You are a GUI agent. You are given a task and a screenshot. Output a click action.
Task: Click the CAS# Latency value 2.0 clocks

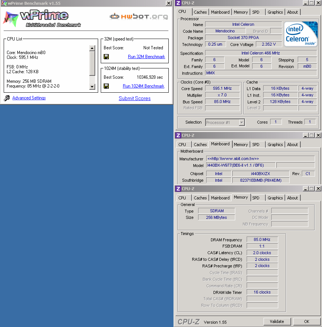pos(262,253)
